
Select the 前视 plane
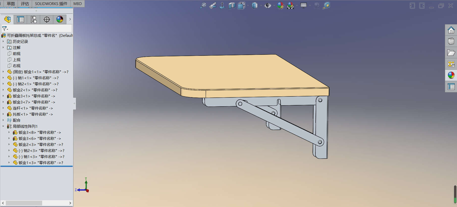[x=14, y=54]
